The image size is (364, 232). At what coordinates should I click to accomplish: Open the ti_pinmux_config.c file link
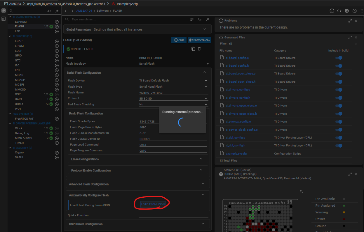pyautogui.click(x=238, y=122)
